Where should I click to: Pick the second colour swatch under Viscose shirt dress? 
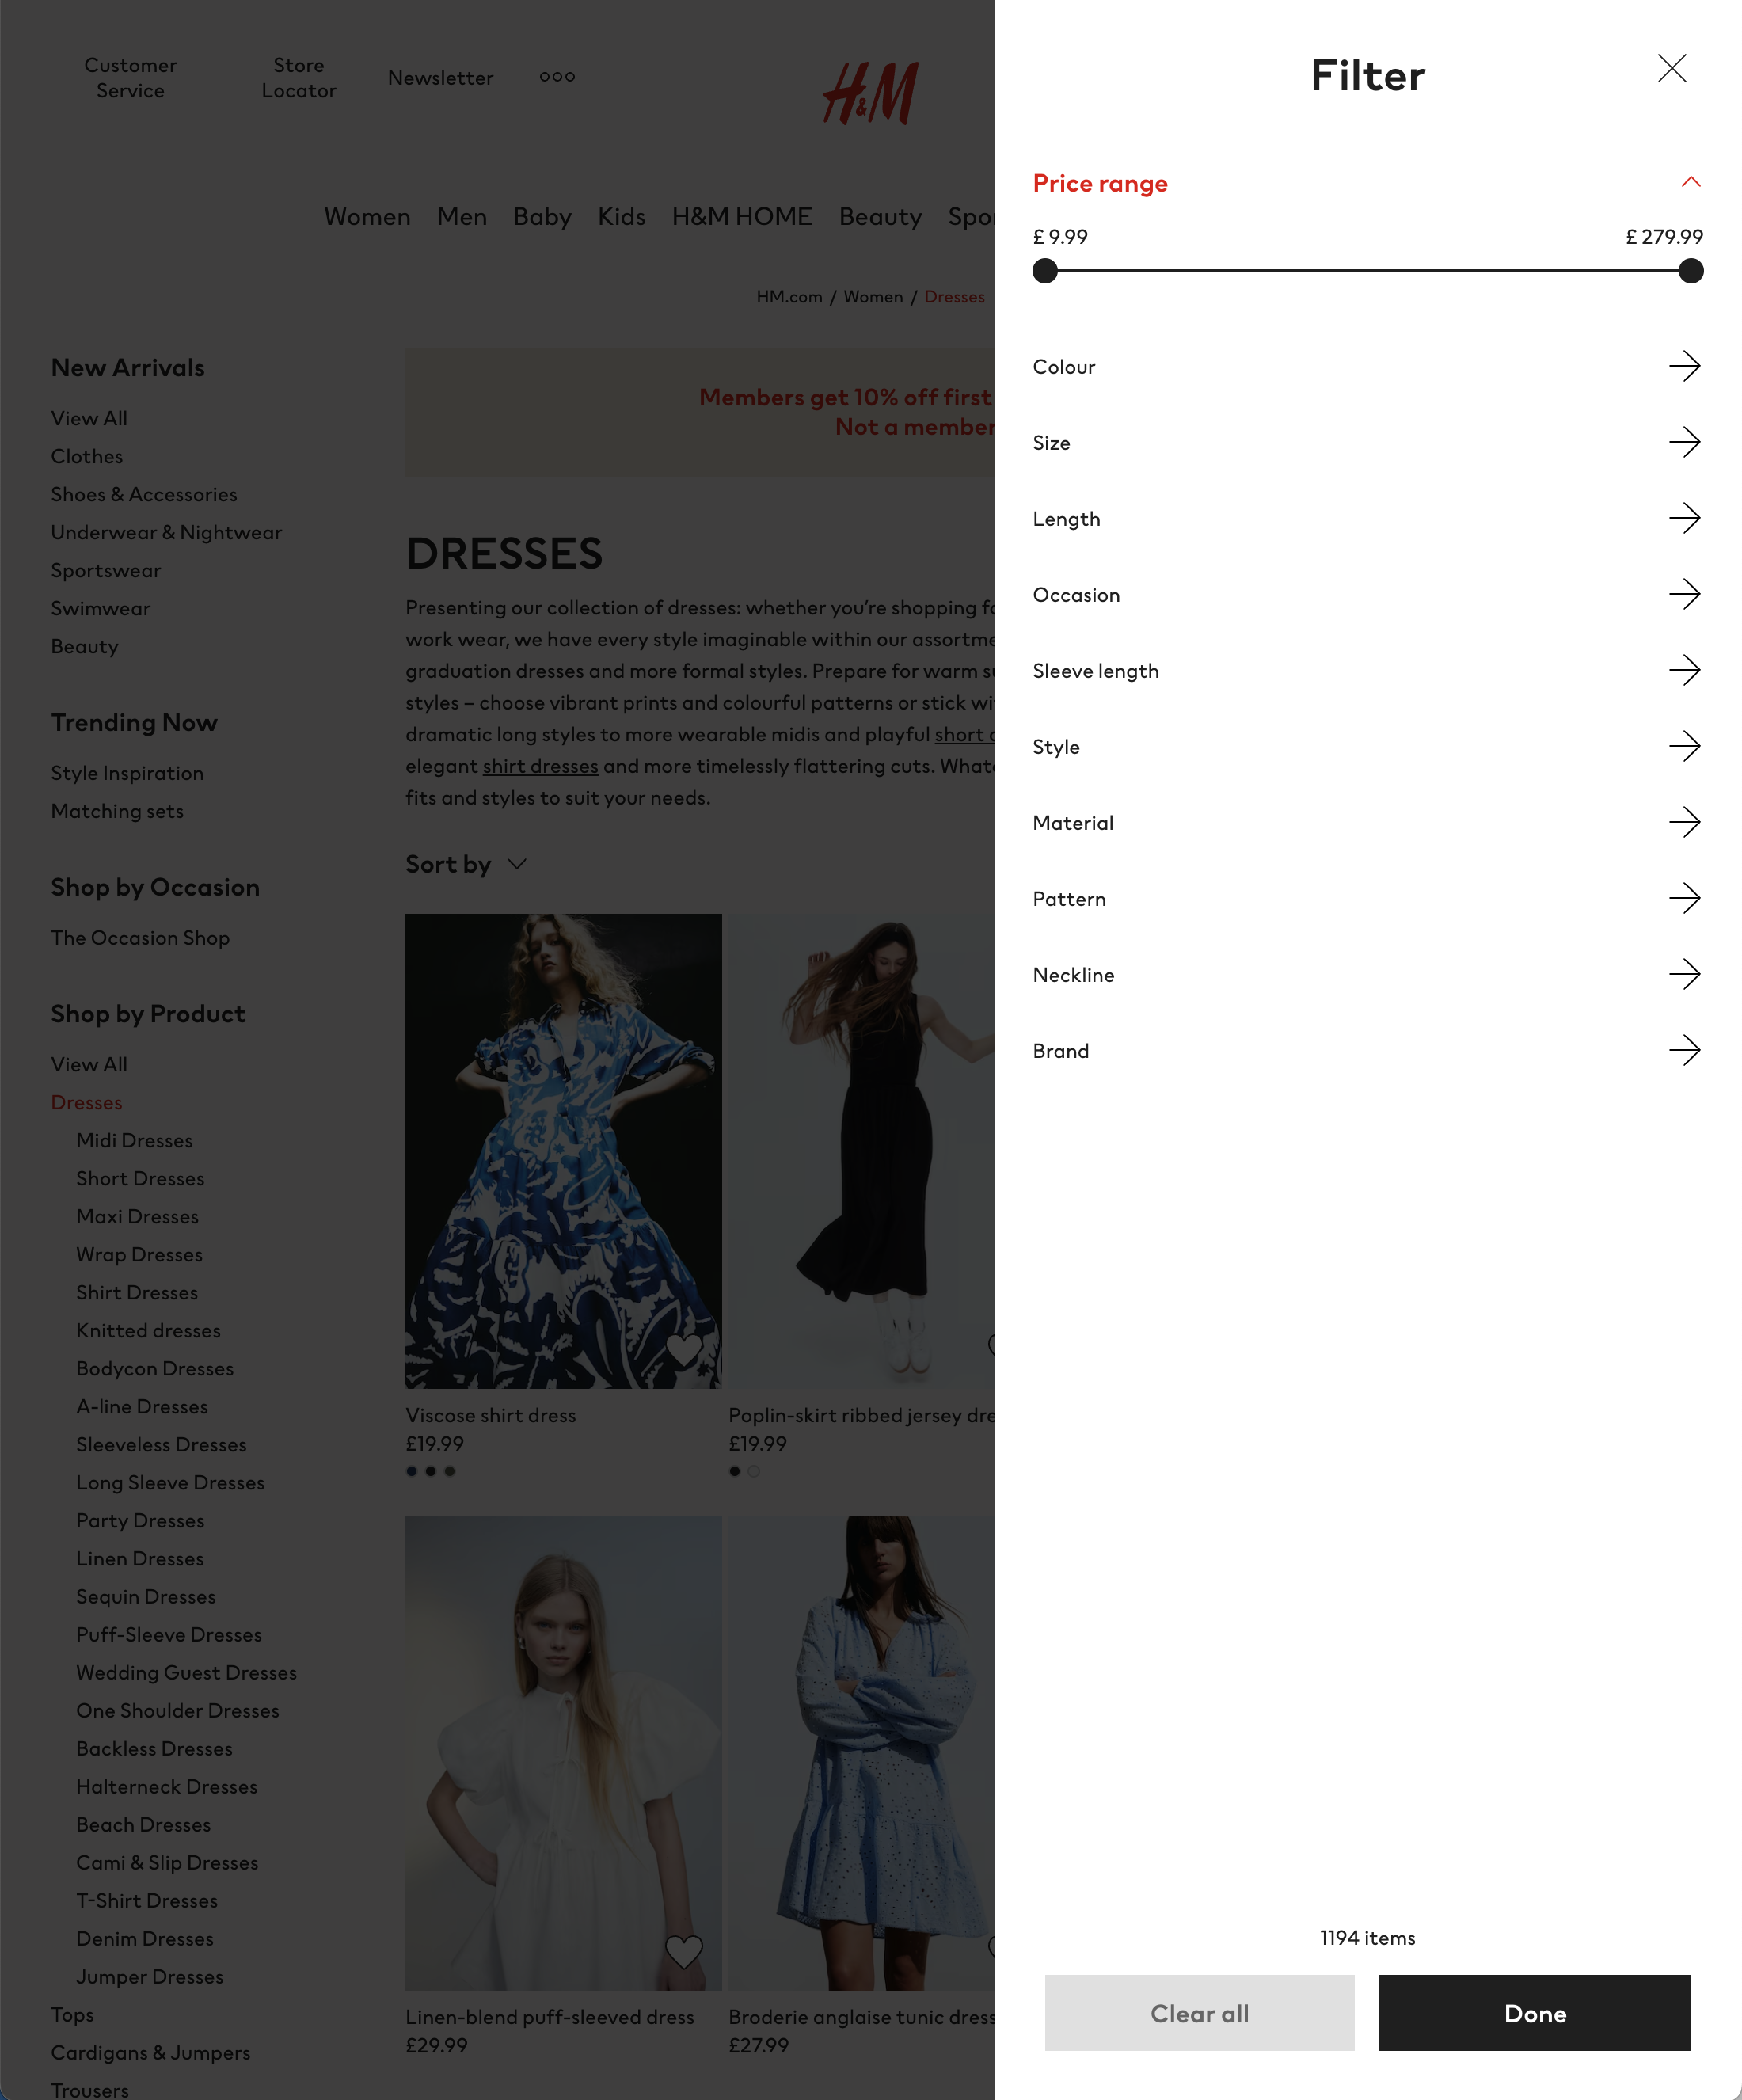pos(431,1471)
